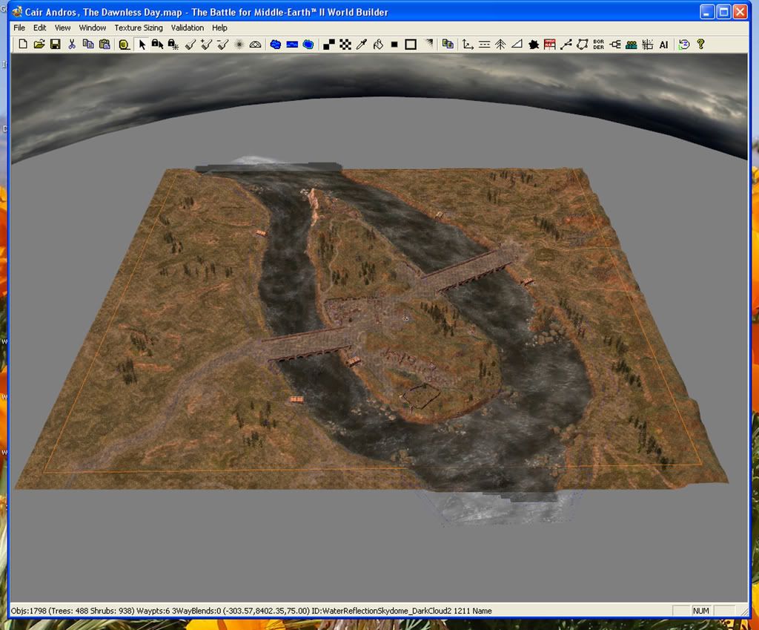Open the Texture Sizing menu
The image size is (759, 630).
point(138,27)
